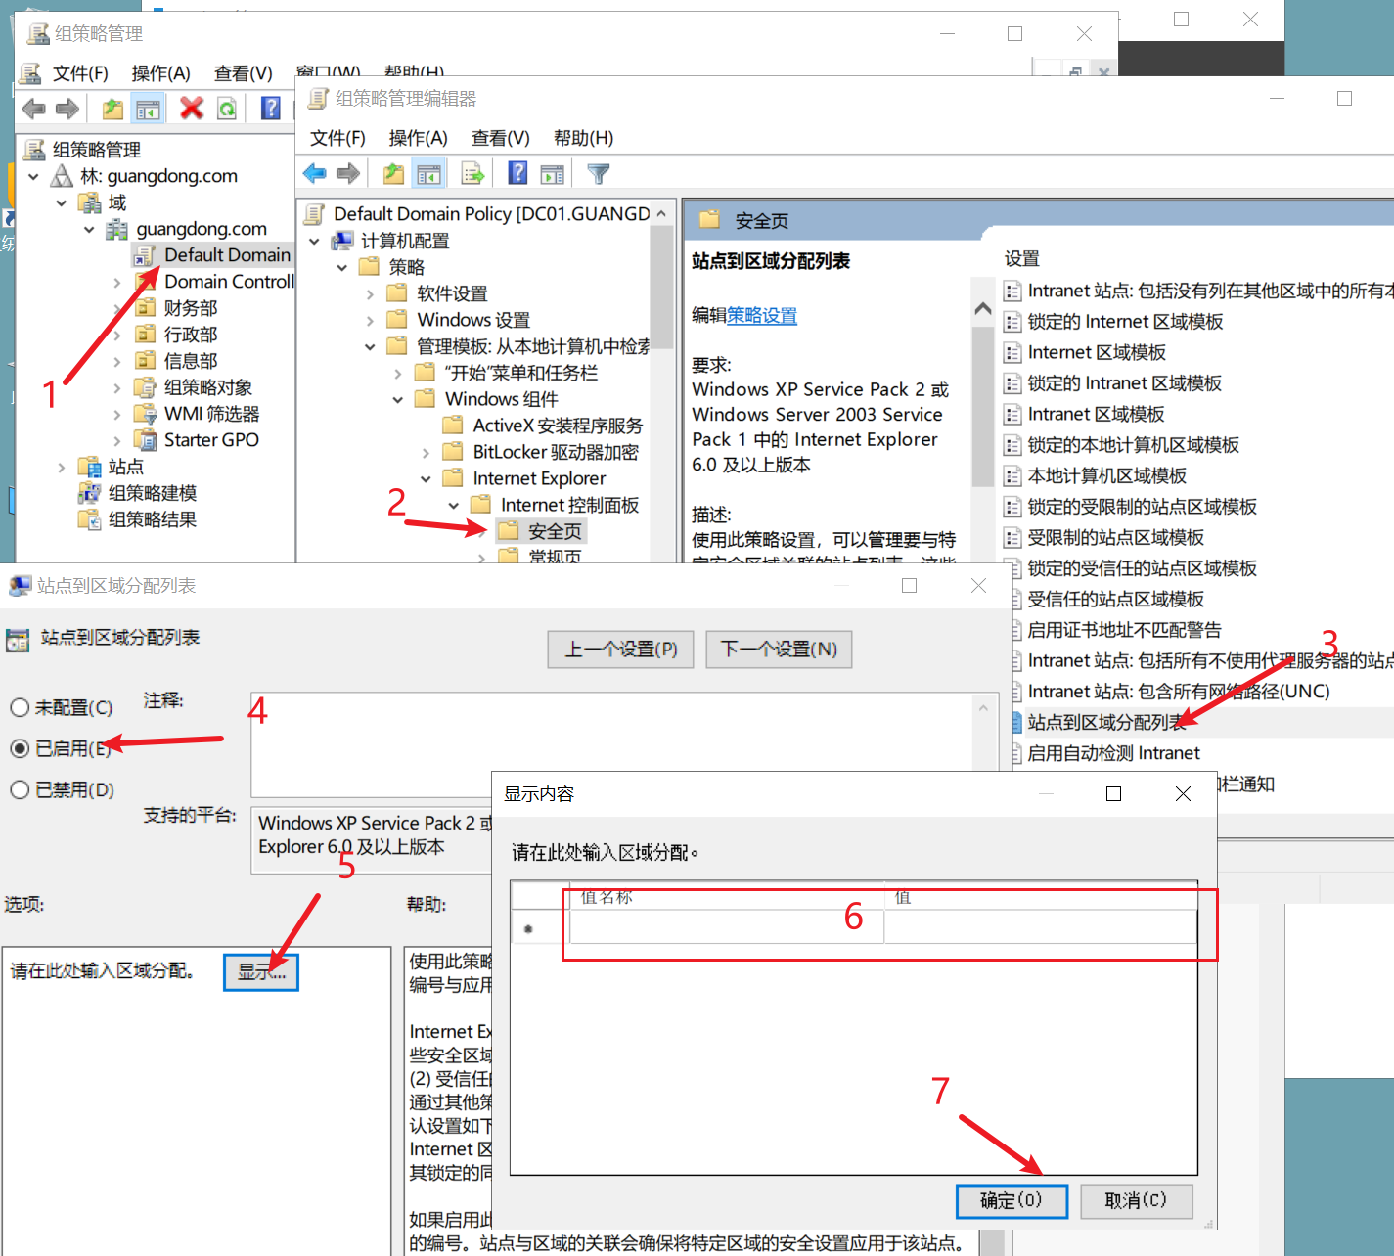The height and width of the screenshot is (1256, 1394).
Task: Click the red X delete icon
Action: (192, 108)
